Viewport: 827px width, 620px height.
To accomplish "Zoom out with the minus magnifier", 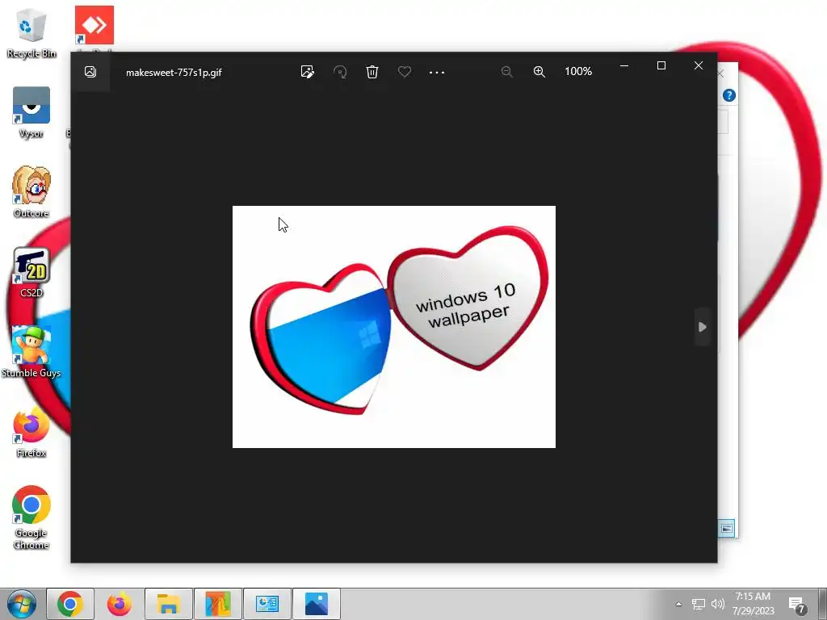I will point(507,72).
